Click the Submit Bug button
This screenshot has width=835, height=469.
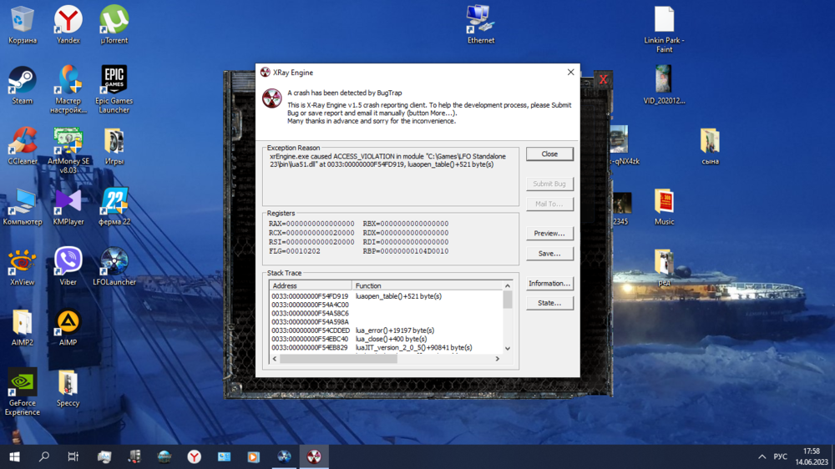[x=549, y=184]
